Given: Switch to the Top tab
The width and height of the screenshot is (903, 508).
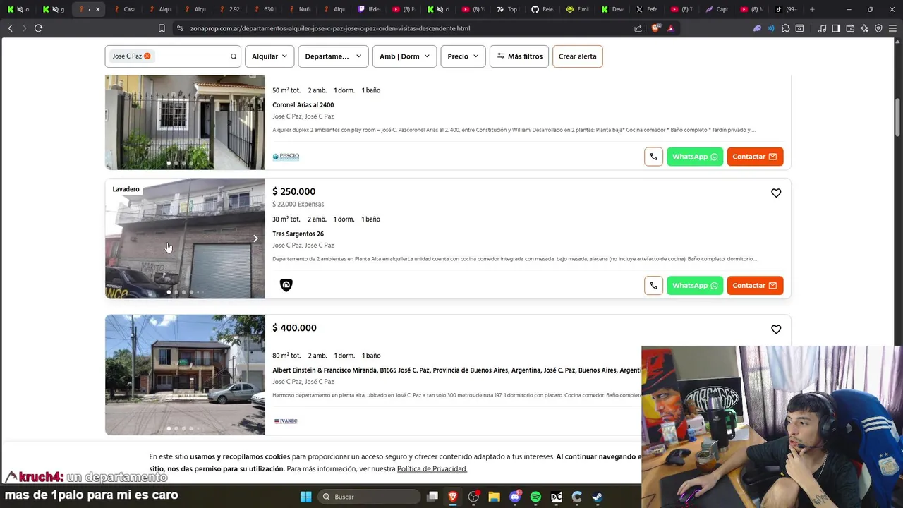Looking at the screenshot, I should [507, 9].
